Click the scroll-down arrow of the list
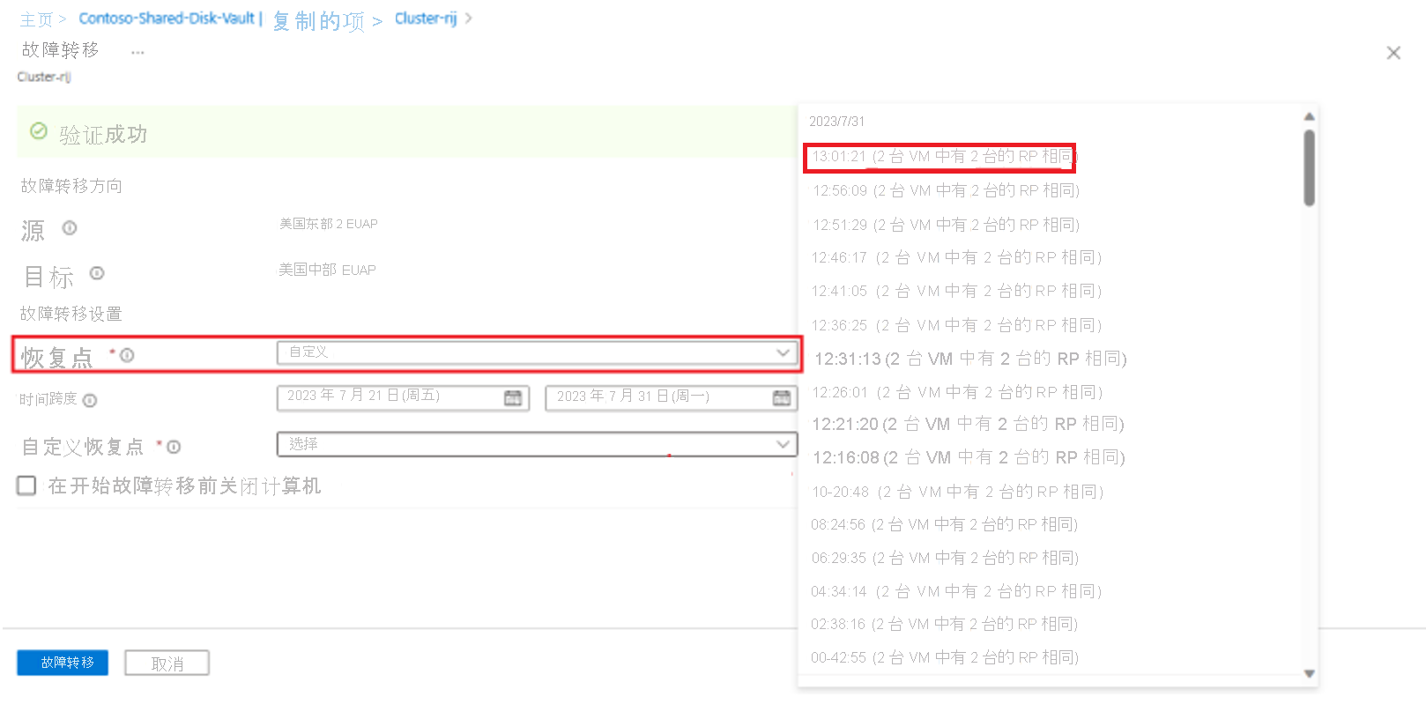Image resolution: width=1426 pixels, height=704 pixels. point(1310,674)
